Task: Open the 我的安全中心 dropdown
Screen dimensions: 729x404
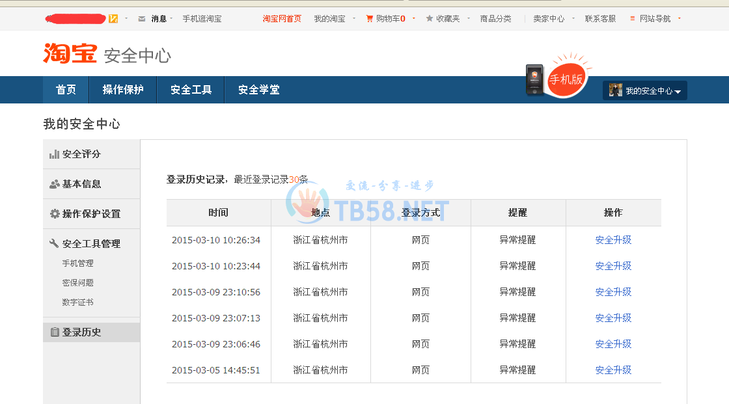Action: click(x=644, y=90)
